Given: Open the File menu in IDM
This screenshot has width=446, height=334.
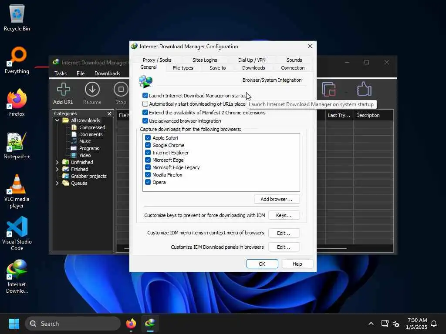Looking at the screenshot, I should (x=81, y=73).
